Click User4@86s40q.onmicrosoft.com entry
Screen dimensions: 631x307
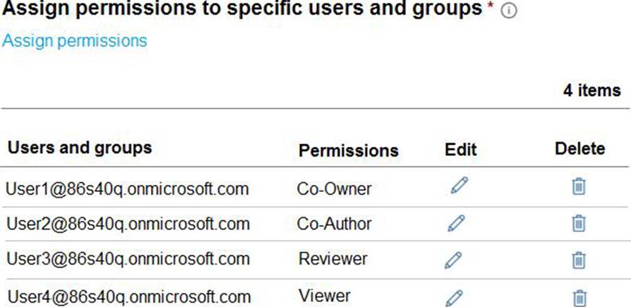128,296
